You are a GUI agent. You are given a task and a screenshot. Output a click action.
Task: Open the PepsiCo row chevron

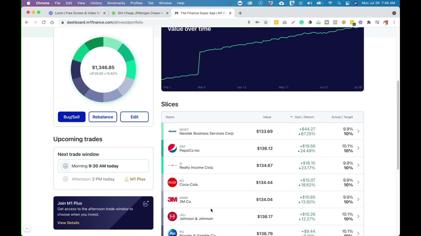click(x=358, y=148)
